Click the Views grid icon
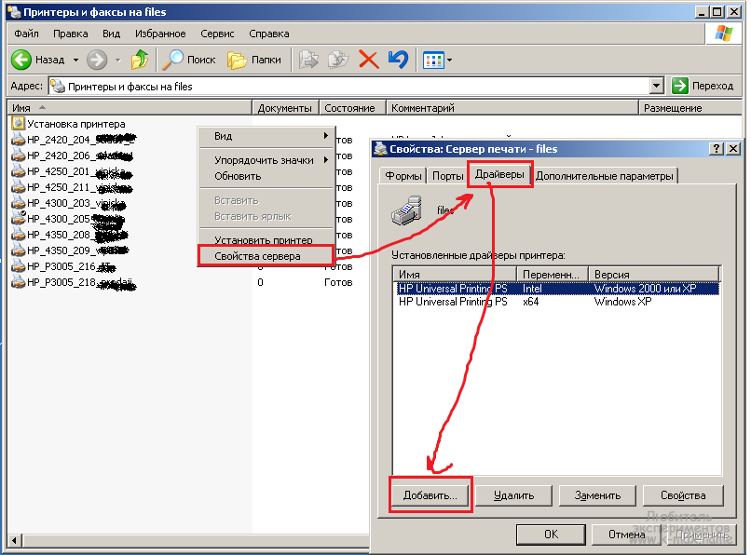This screenshot has width=751, height=555. [433, 61]
